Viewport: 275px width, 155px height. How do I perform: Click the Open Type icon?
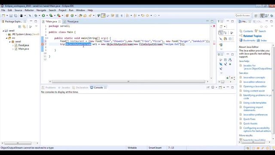(x=80, y=15)
